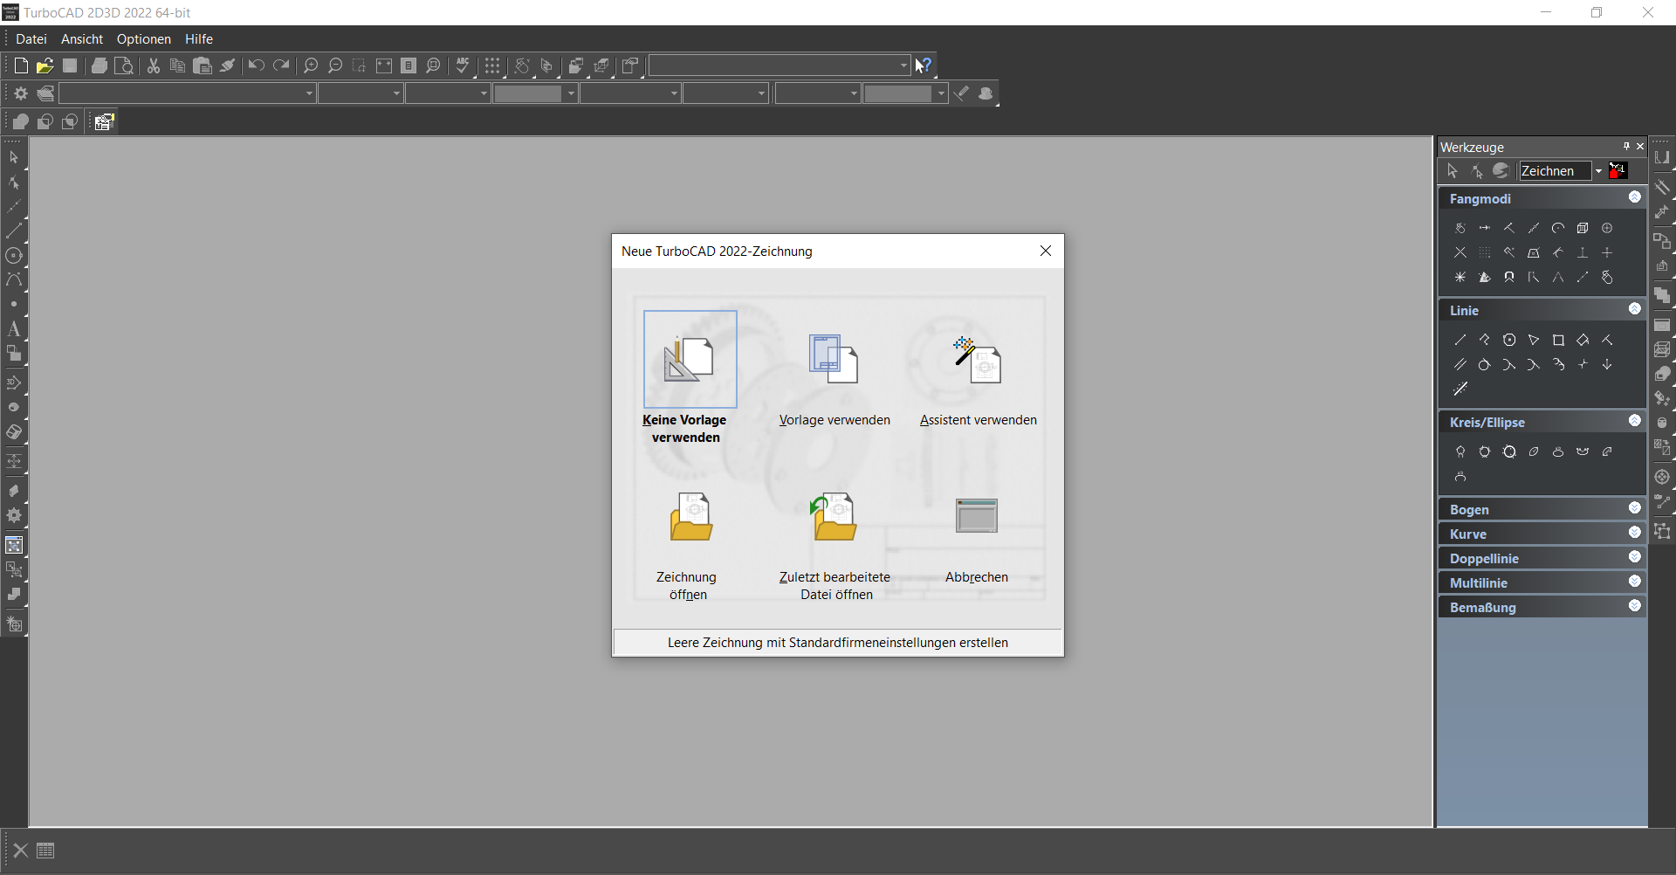Expand the Bogen section
Screen dimensions: 1676x875
(x=1635, y=508)
